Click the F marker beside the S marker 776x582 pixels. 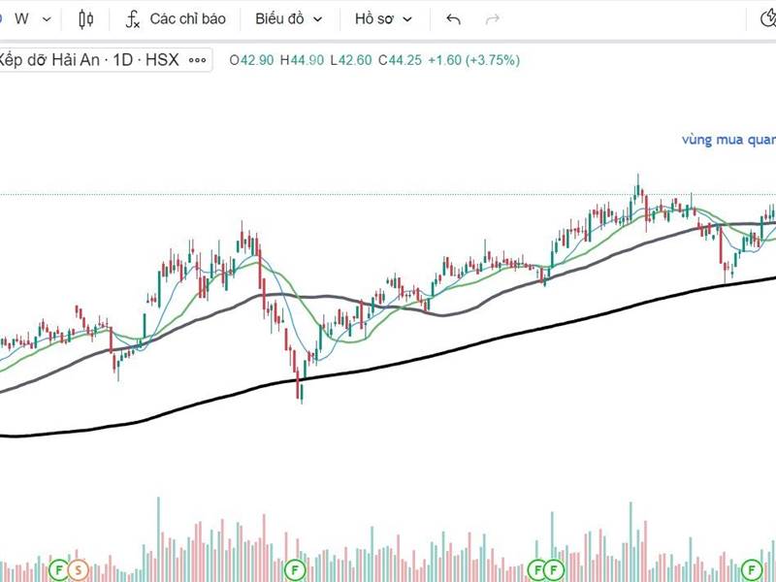pyautogui.click(x=58, y=568)
